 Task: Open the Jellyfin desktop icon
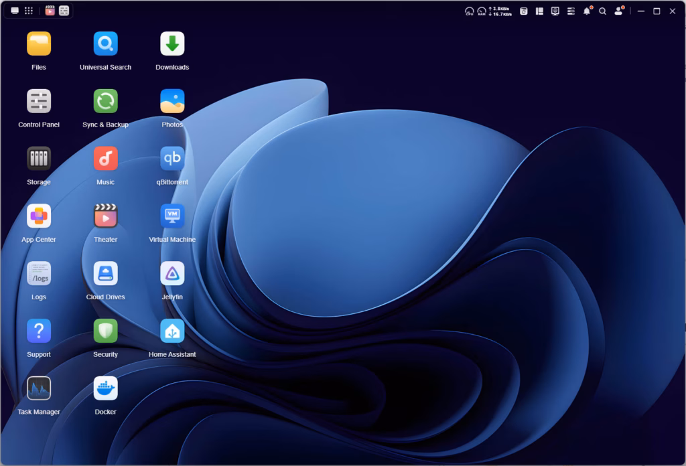point(172,274)
